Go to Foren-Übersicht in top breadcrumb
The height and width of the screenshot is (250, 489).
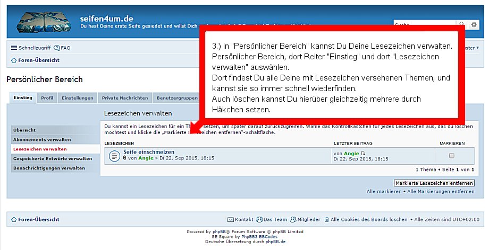[x=39, y=60]
